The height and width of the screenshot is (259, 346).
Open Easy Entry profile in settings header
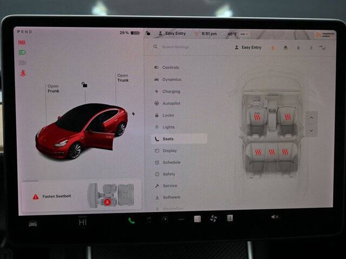click(248, 47)
